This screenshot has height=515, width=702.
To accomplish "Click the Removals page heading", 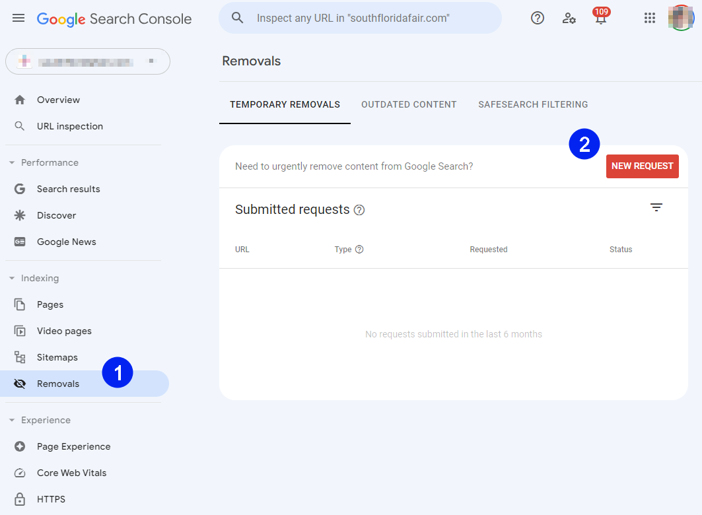I will tap(251, 61).
